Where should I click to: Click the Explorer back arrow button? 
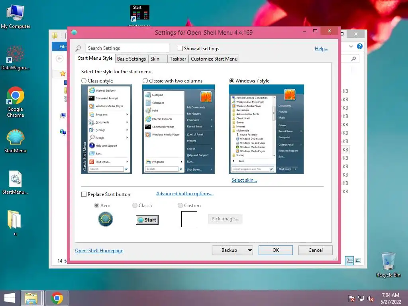[60, 59]
